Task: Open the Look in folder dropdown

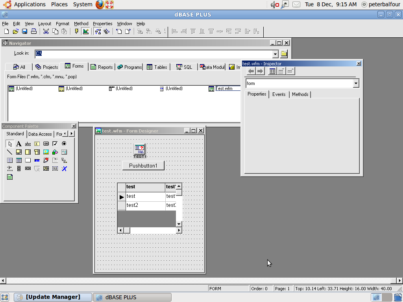Action: click(x=277, y=53)
